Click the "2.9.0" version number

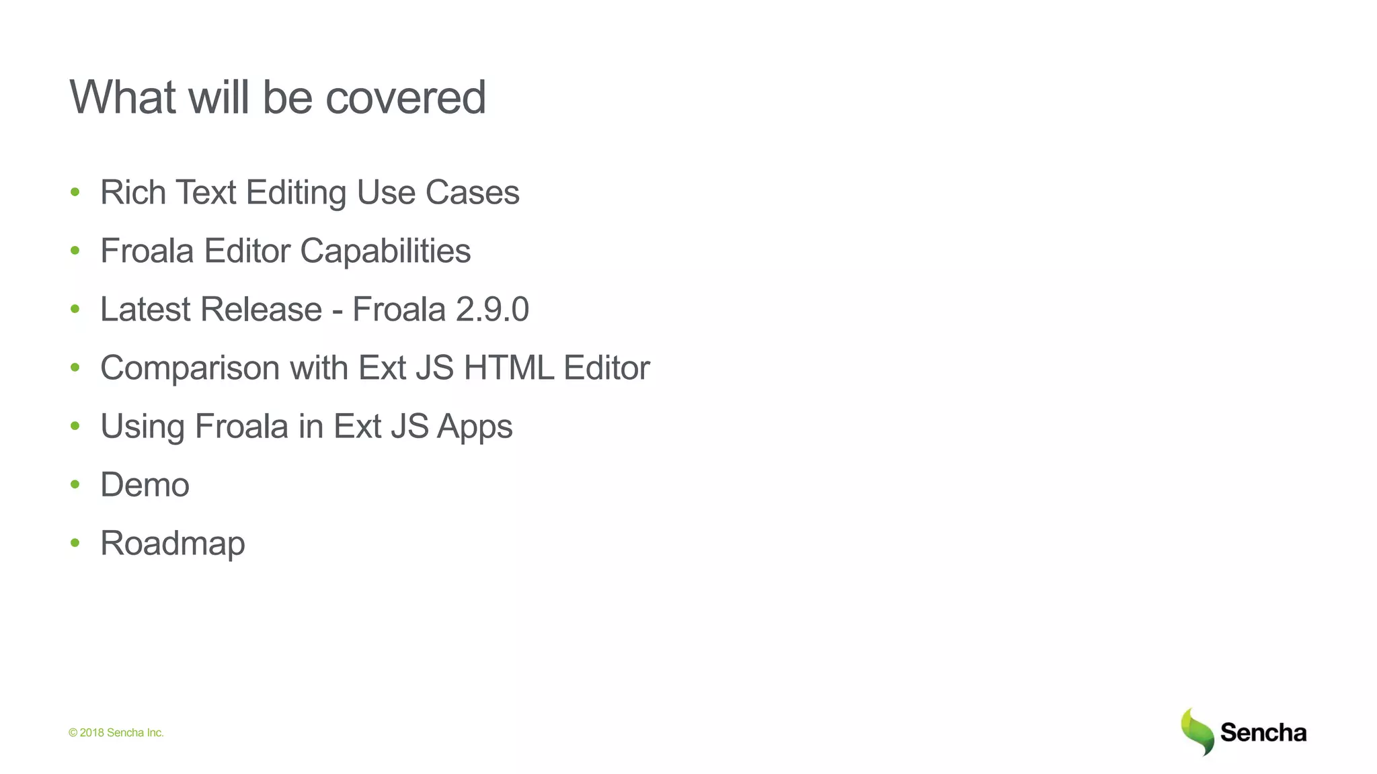pos(492,310)
